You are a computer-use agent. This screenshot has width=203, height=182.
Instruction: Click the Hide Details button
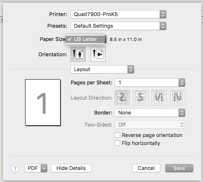tap(71, 168)
